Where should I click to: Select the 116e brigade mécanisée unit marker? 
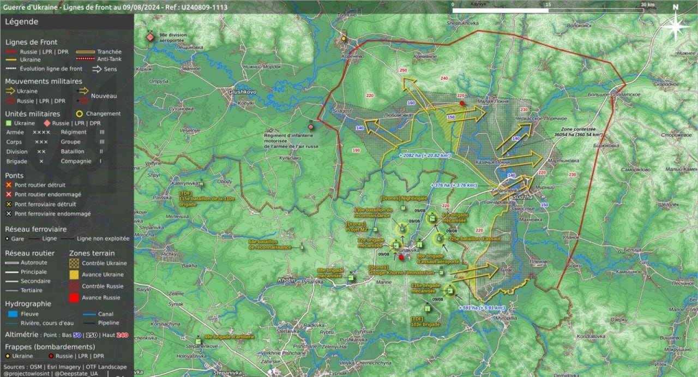point(450,290)
